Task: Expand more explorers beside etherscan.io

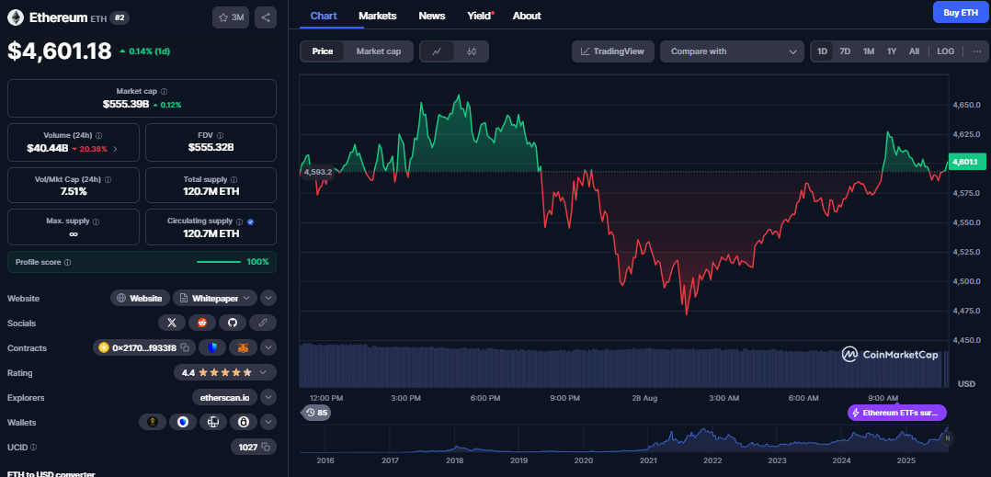Action: pyautogui.click(x=268, y=397)
